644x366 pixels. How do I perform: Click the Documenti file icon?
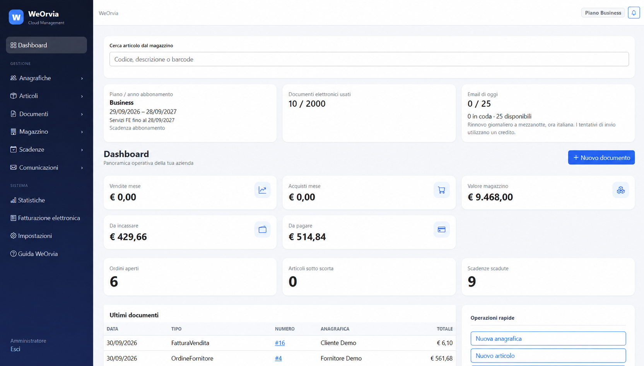14,114
